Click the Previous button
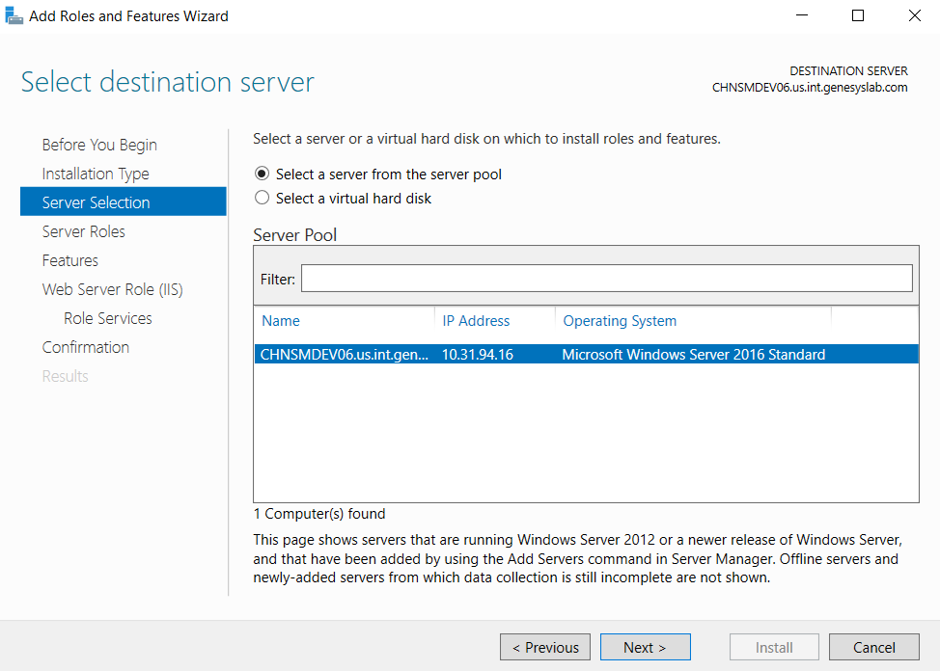Viewport: 940px width, 671px height. [x=545, y=647]
